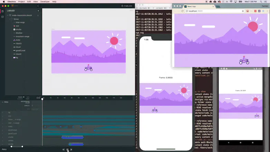
Task: Open options menu for moto-mountains.sketch
Action: pos(38,15)
